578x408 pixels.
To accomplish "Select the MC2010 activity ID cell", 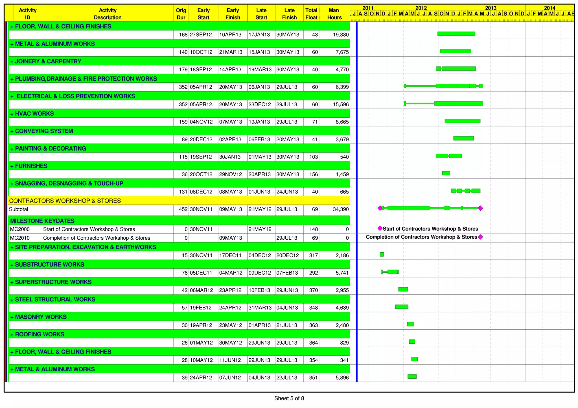I will (25, 238).
